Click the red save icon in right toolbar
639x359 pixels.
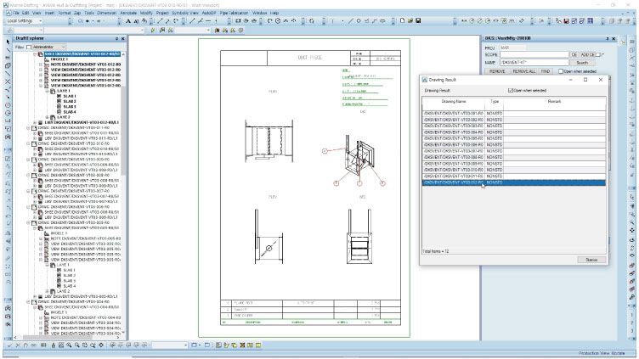pyautogui.click(x=567, y=21)
